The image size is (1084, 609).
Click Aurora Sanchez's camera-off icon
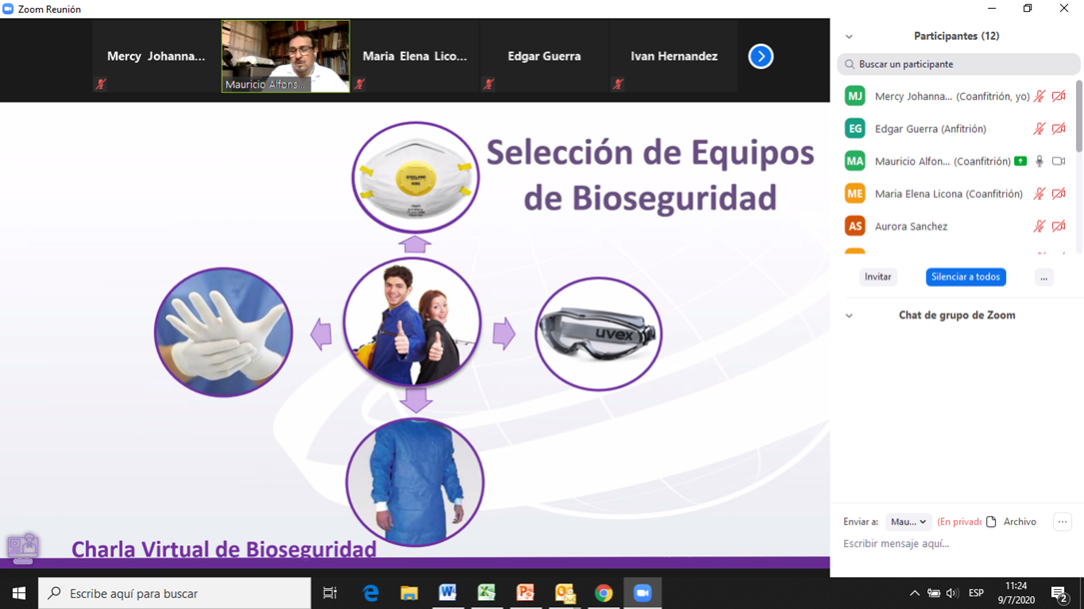pos(1058,226)
